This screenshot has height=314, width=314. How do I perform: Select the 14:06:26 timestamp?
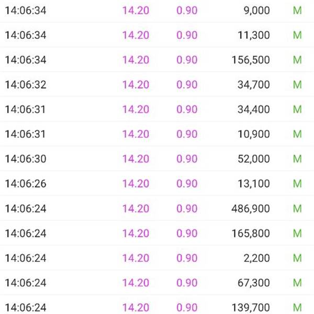[26, 184]
